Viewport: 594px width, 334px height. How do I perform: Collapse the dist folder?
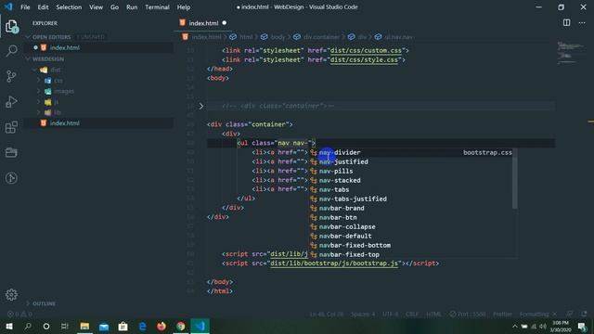[35, 70]
